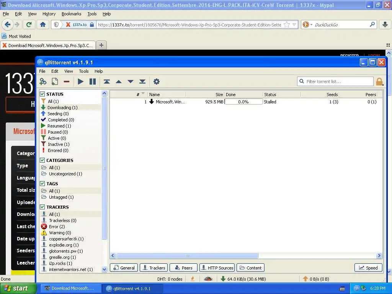The image size is (392, 294).
Task: Open the Edit menu in qBittorrent
Action: tap(55, 71)
